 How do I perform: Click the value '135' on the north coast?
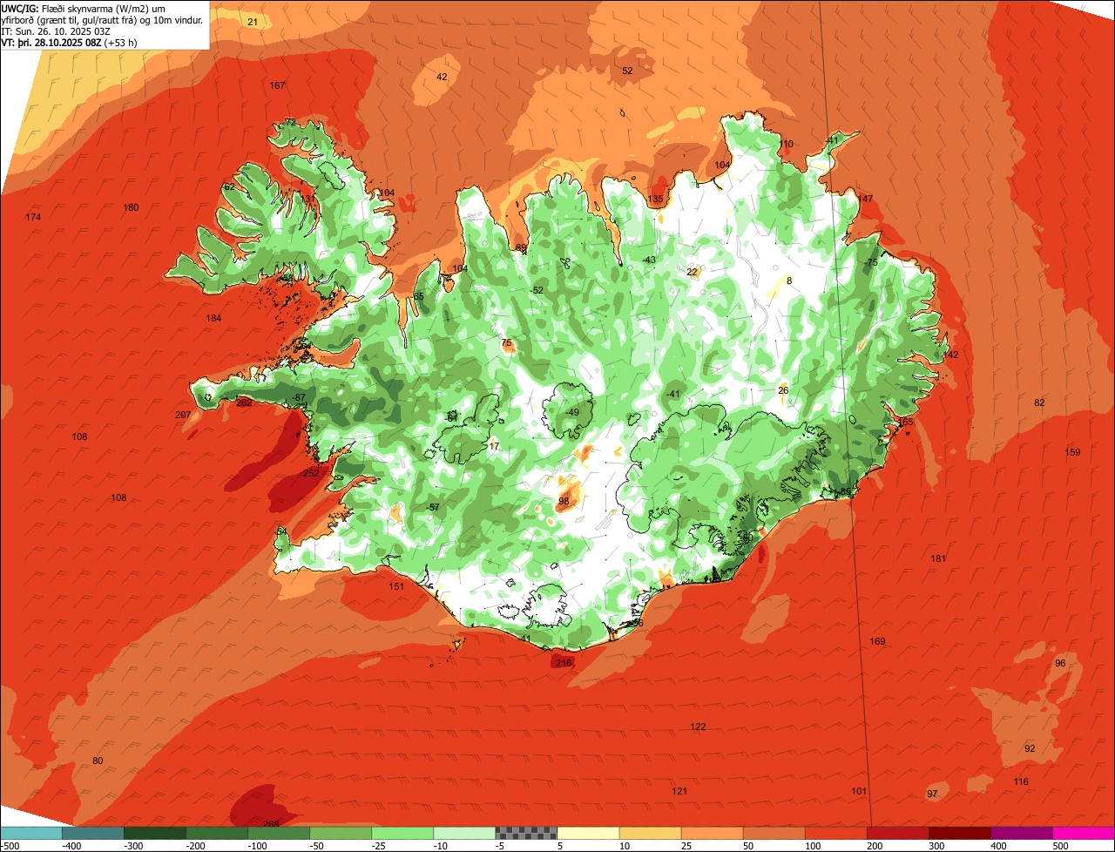pos(655,199)
